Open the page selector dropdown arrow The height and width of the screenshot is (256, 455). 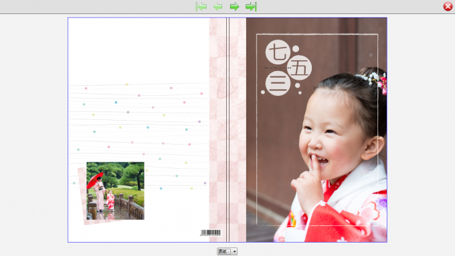234,251
